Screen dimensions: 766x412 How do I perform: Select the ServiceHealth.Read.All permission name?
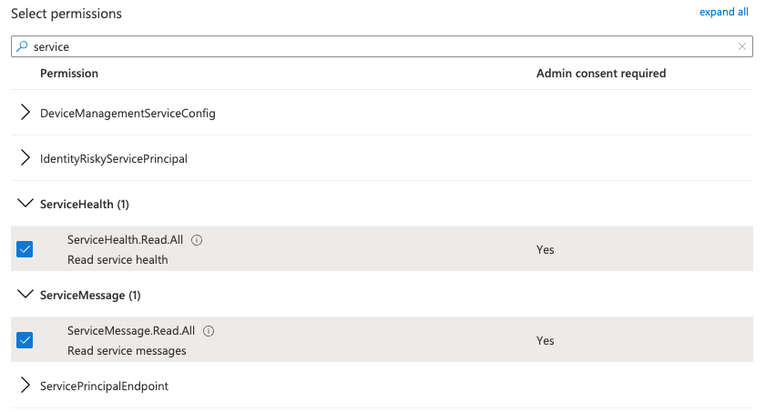tap(125, 241)
